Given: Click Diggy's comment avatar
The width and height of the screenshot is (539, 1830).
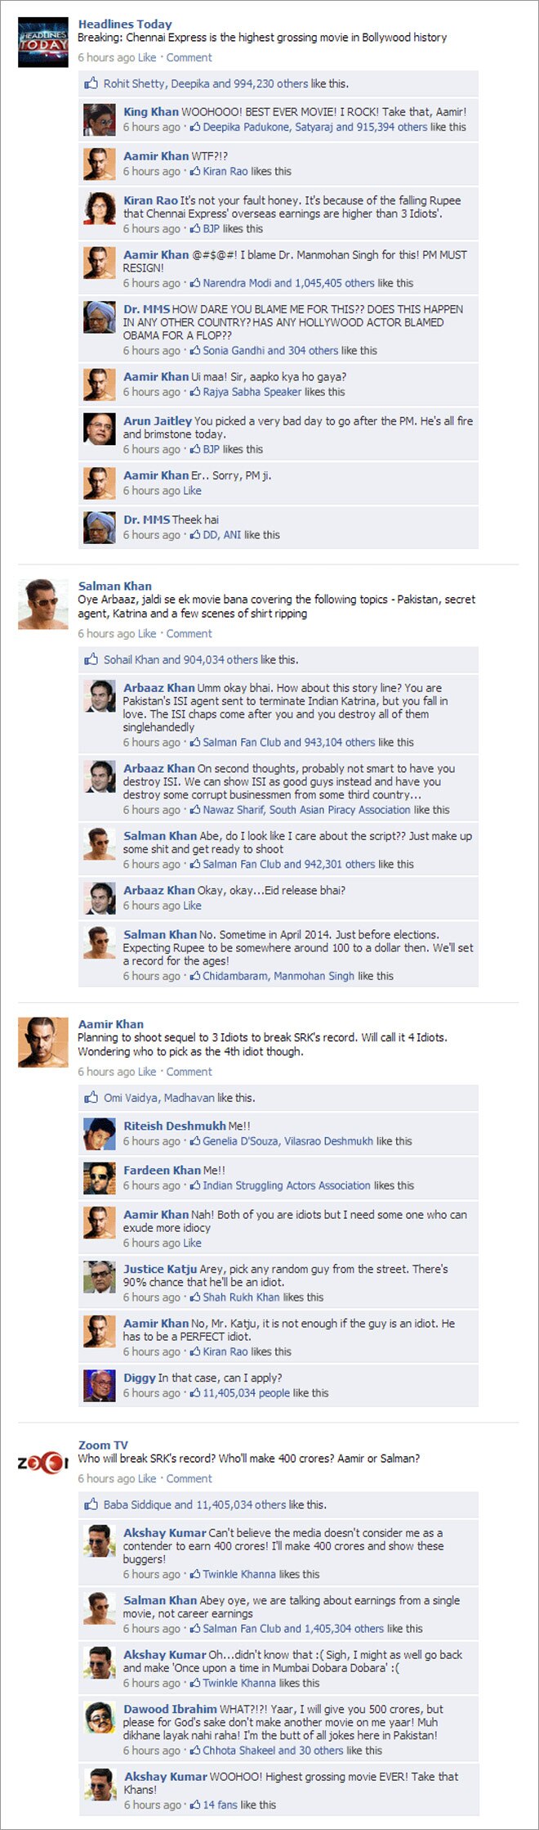Looking at the screenshot, I should tap(100, 1386).
